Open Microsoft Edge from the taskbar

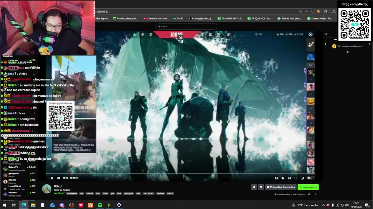point(24,205)
